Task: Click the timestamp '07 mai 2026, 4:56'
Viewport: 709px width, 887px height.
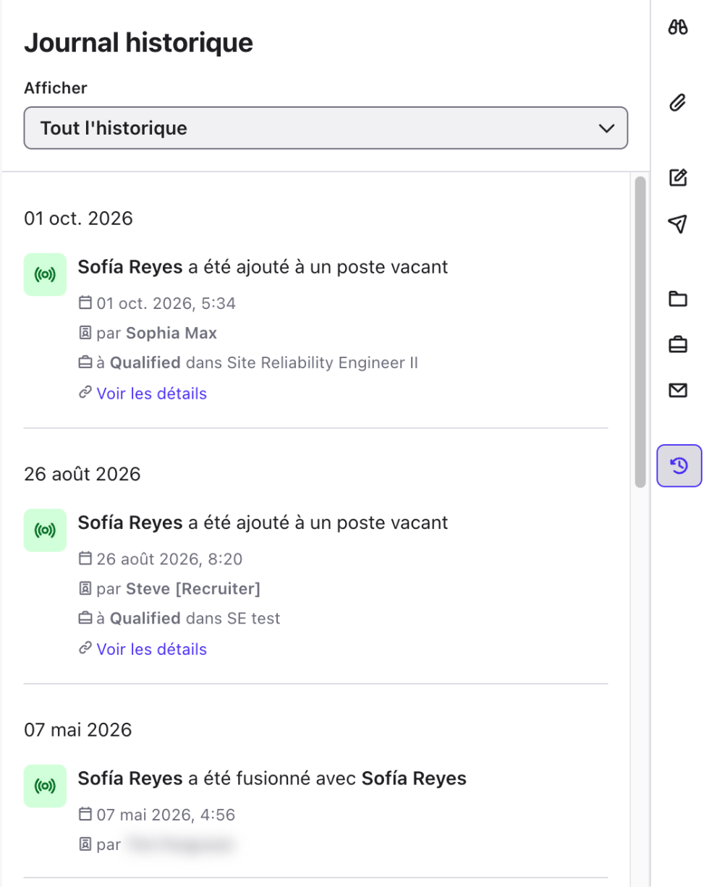Action: 166,815
